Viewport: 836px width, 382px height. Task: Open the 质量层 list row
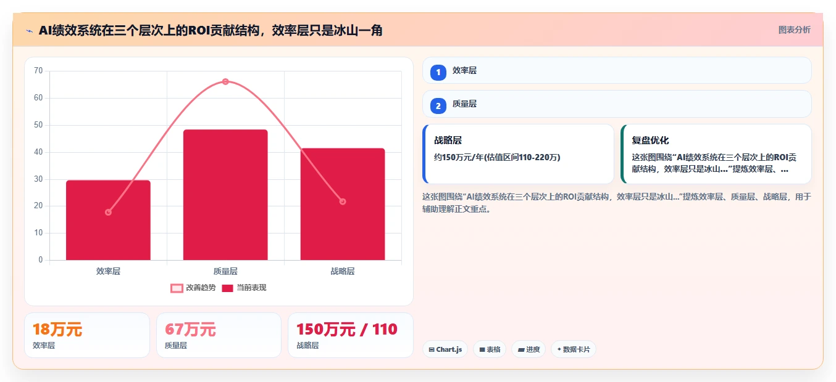(617, 104)
